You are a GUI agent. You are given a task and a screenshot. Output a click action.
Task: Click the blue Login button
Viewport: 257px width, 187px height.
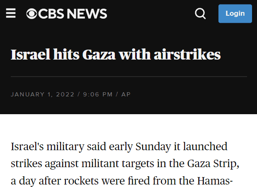tap(235, 14)
